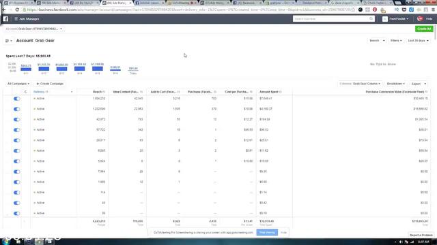
Task: Open the Account Grab Gear selector dropdown
Action: coord(33,29)
